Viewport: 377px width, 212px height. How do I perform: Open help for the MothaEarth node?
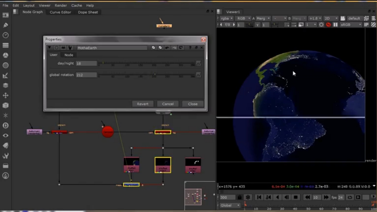(190, 48)
